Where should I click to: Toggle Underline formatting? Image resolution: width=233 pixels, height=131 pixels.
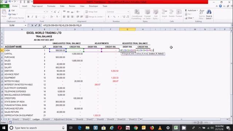[36, 17]
